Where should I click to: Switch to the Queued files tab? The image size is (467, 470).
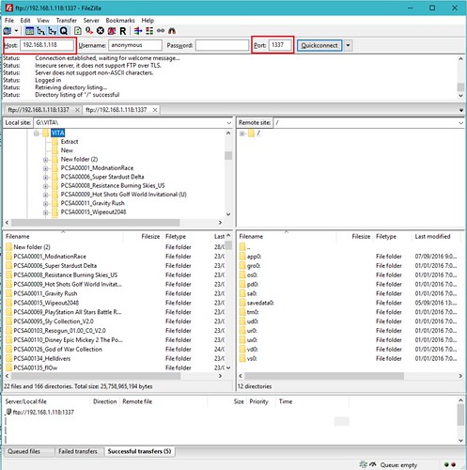23,451
